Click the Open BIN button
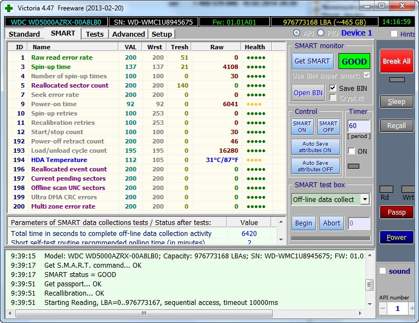419x323 pixels. click(308, 93)
